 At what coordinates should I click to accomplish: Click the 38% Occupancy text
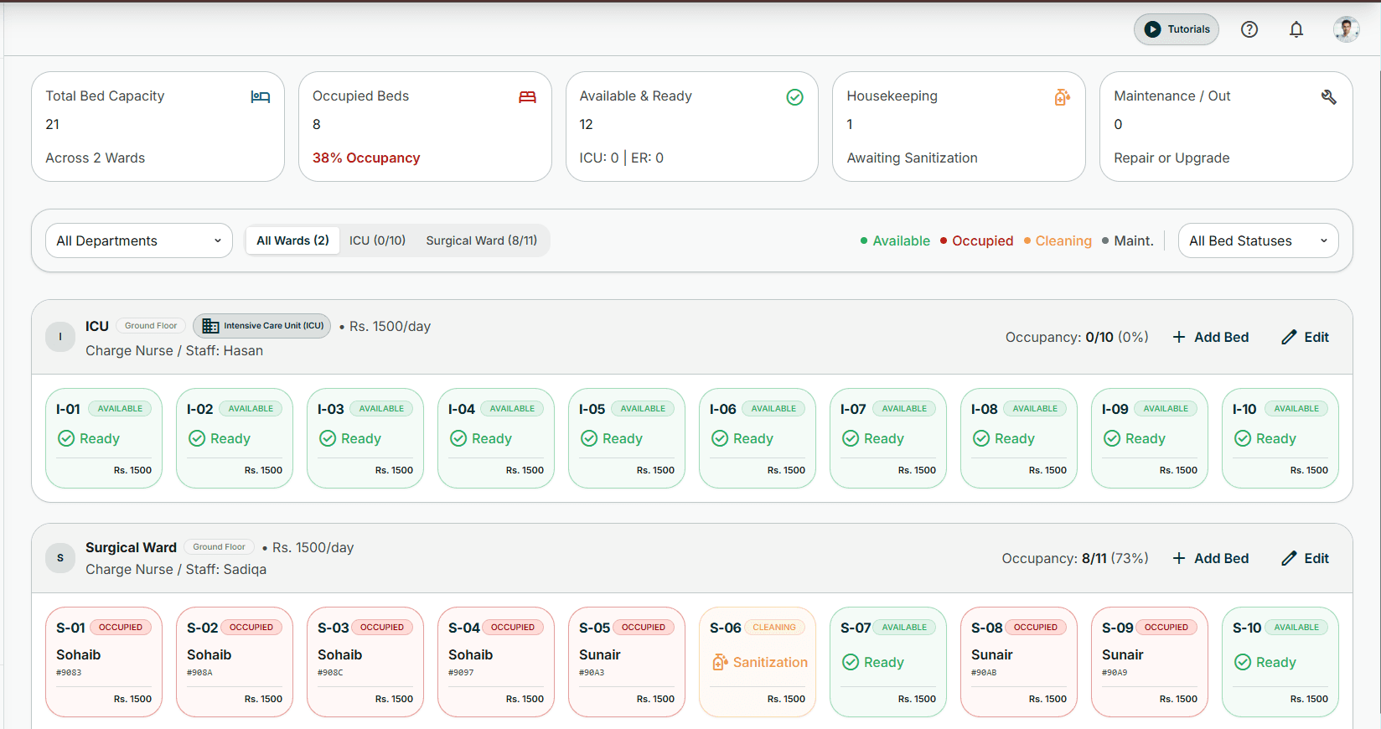[x=366, y=158]
